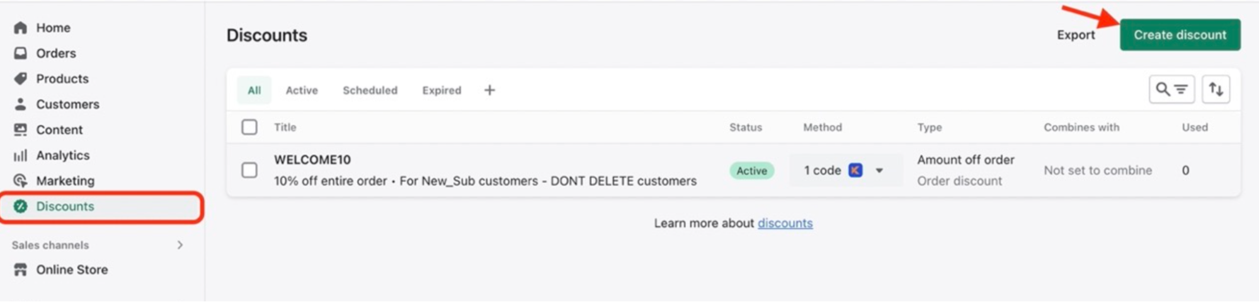Click the search and filter button

tap(1171, 89)
